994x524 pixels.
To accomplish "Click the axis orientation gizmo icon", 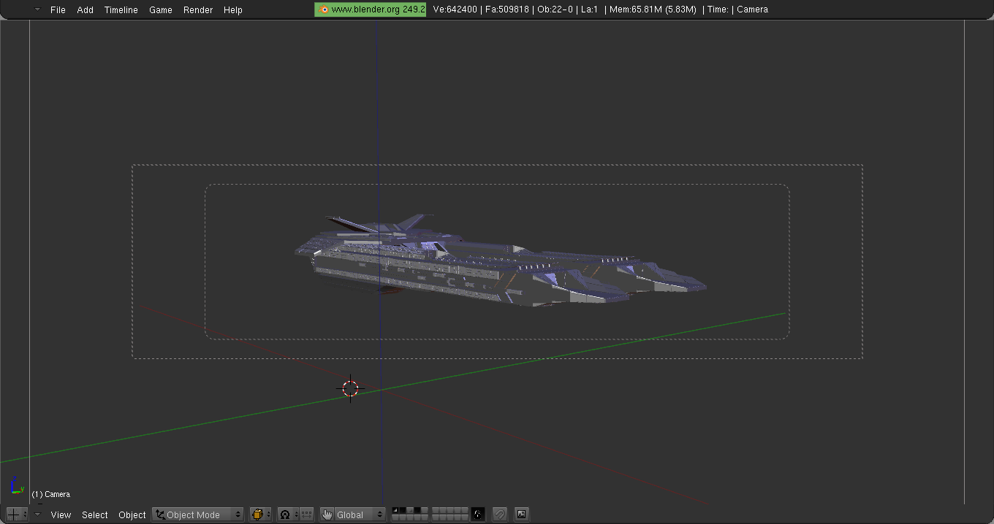I will pos(16,487).
